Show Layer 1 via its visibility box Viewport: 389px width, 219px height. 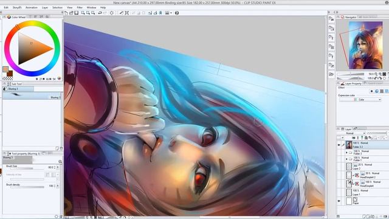coord(339,192)
